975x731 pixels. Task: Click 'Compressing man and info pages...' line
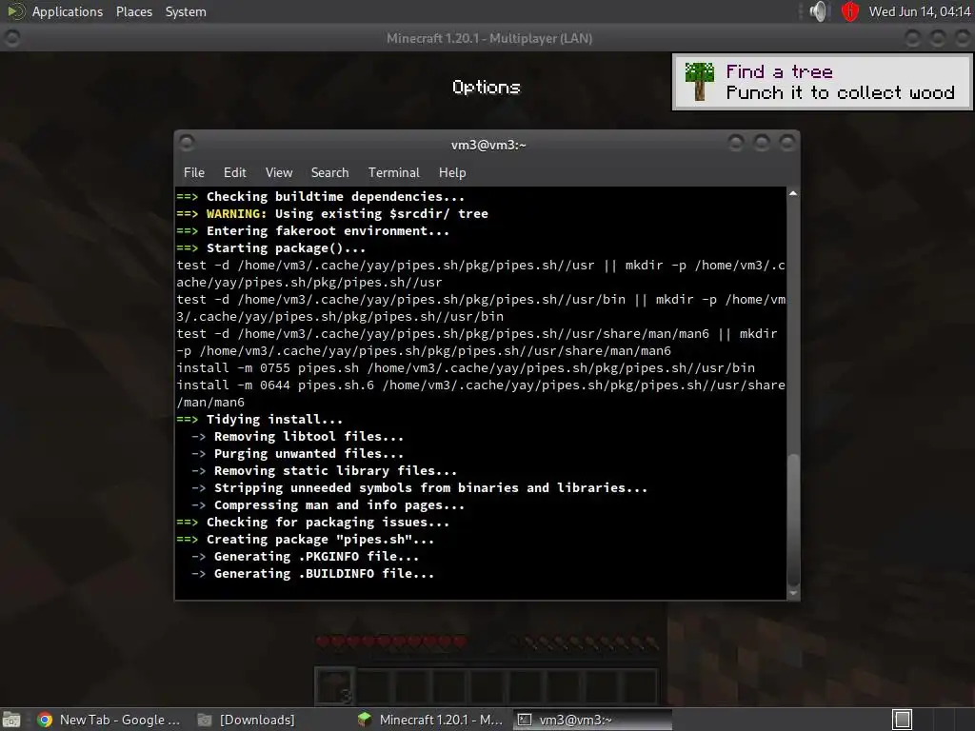[x=339, y=505]
